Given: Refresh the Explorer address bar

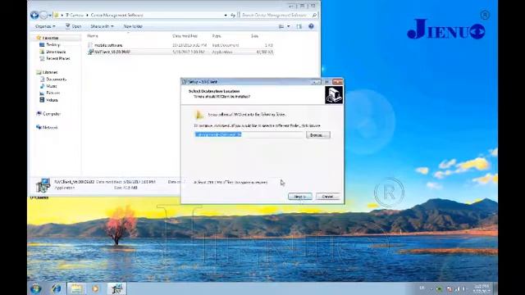Looking at the screenshot, I should click(233, 15).
